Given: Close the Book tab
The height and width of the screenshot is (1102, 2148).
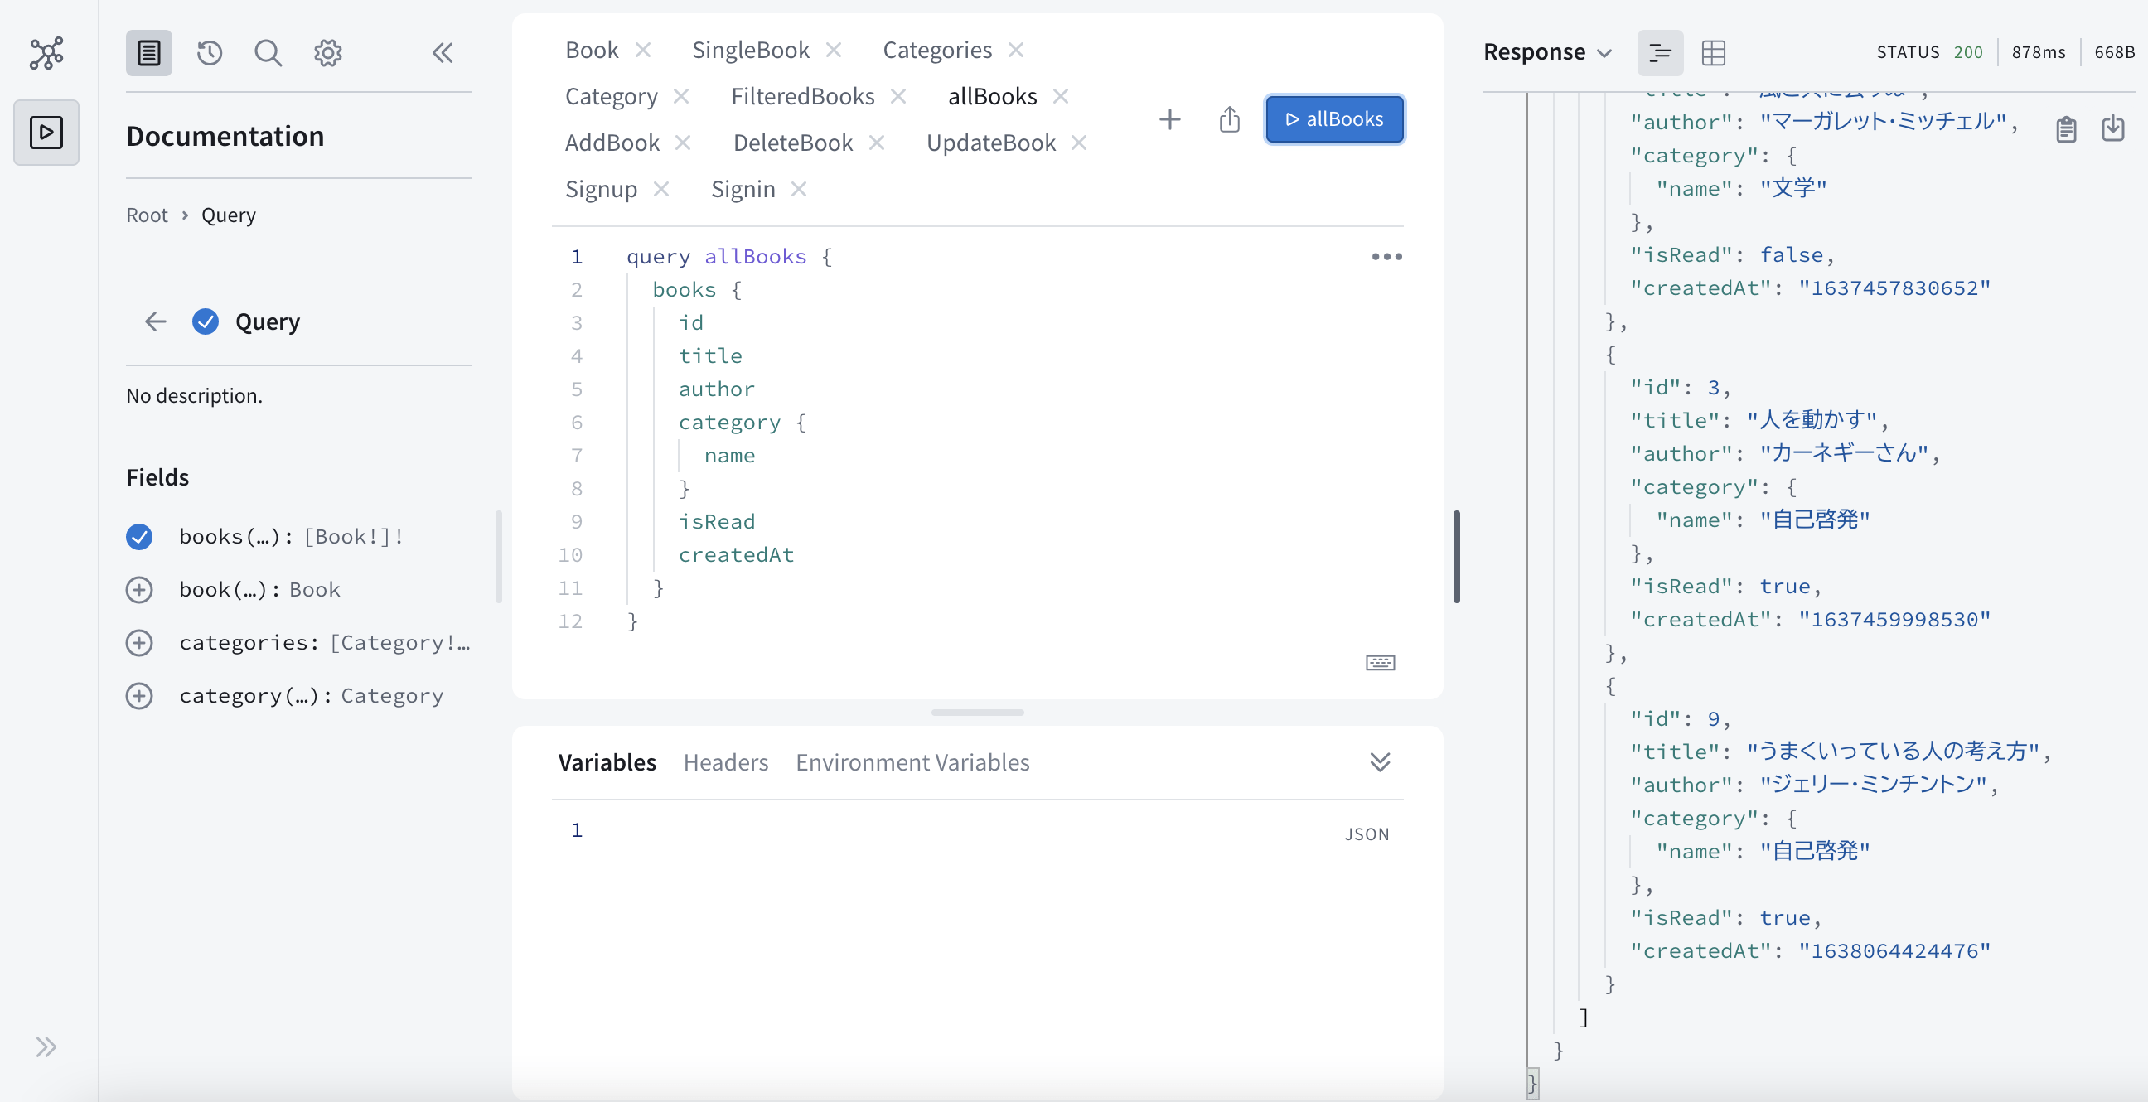Looking at the screenshot, I should (642, 50).
